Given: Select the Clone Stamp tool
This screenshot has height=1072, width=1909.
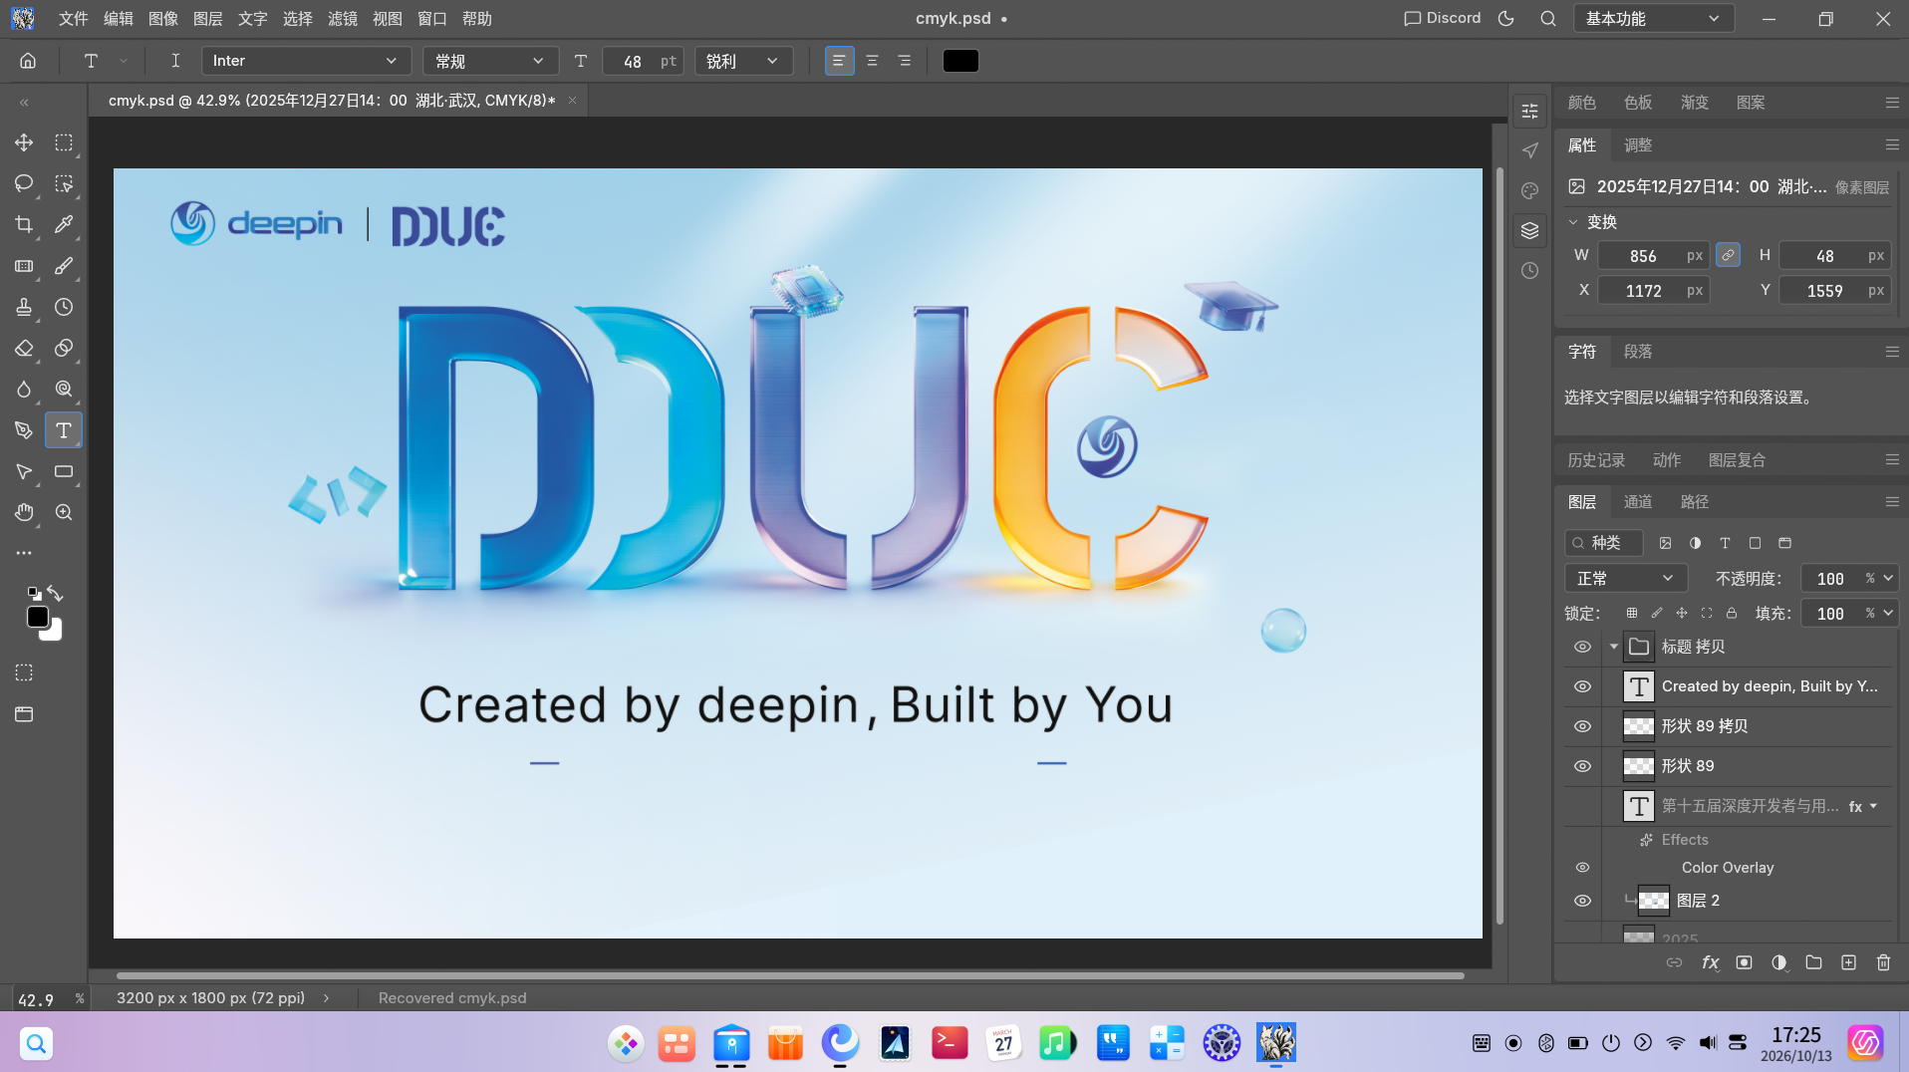Looking at the screenshot, I should (x=24, y=307).
